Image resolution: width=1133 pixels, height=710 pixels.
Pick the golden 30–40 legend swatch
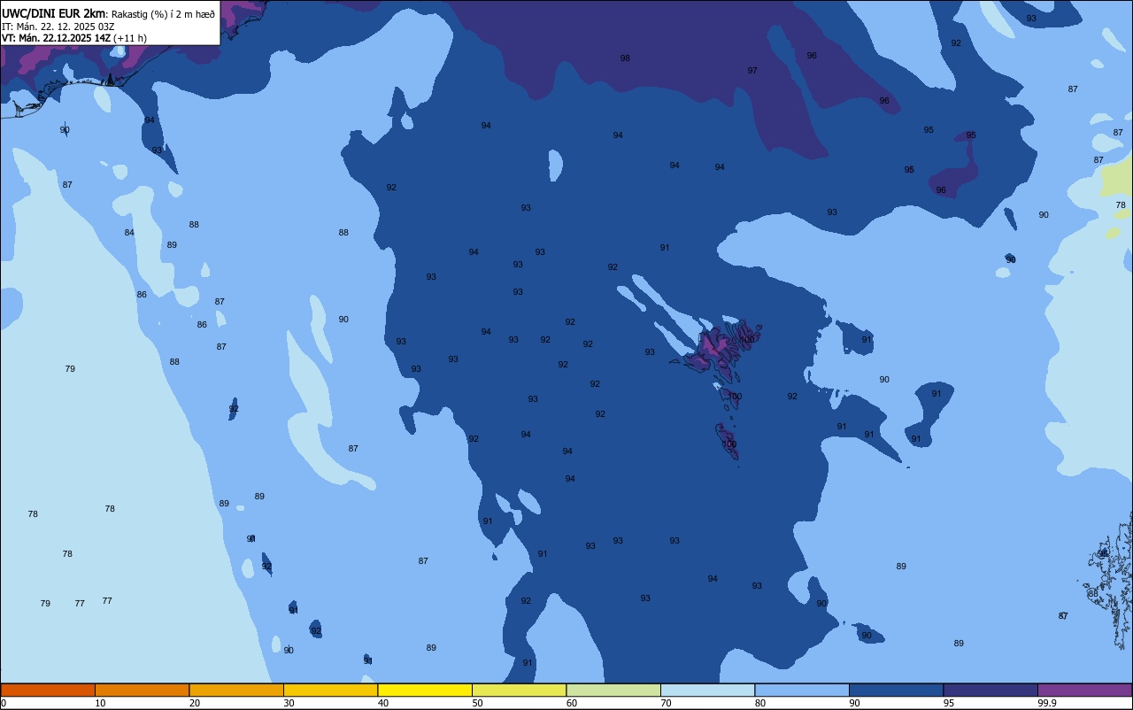point(330,690)
